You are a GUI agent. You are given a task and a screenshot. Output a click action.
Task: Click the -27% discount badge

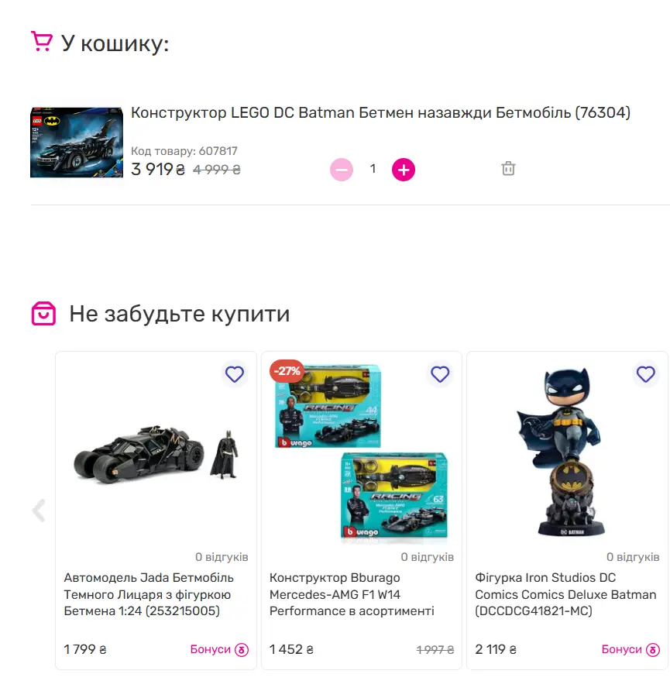tap(287, 371)
